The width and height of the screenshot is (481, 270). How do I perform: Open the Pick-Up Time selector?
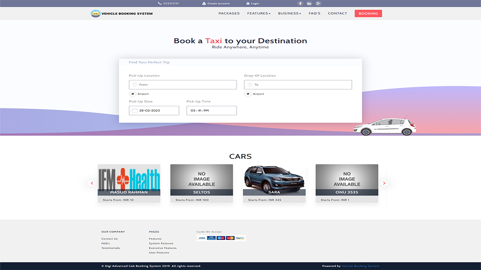(211, 110)
